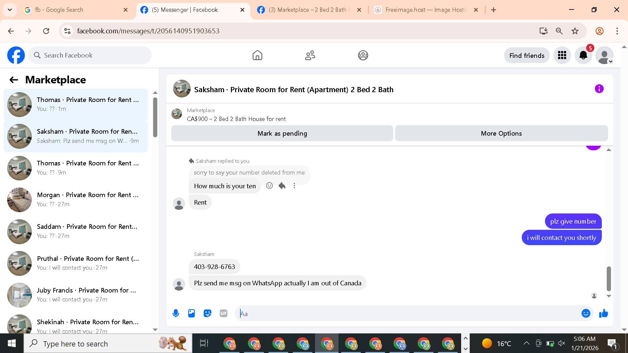Reply to 'How much is your ten' message

(282, 186)
